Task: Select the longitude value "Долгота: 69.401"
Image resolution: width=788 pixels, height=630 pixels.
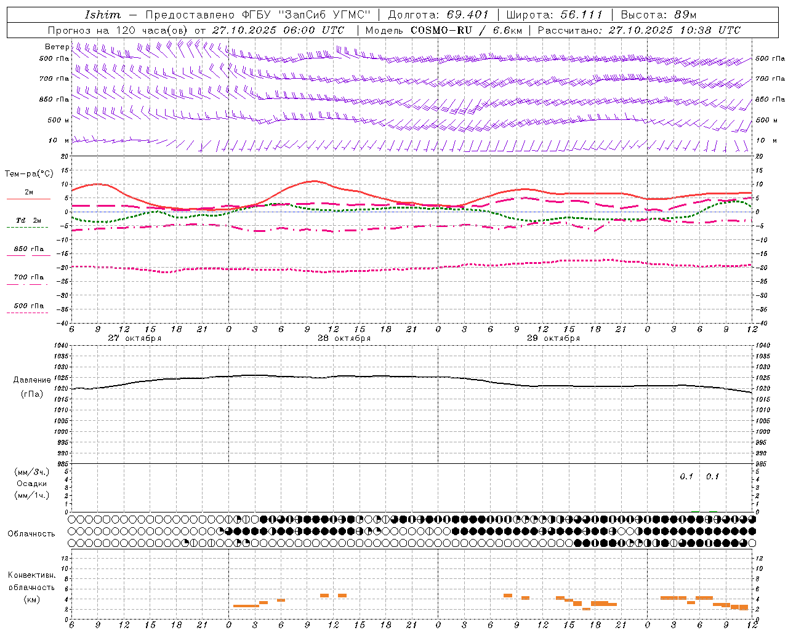Action: (438, 15)
